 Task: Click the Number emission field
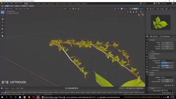[167, 43]
